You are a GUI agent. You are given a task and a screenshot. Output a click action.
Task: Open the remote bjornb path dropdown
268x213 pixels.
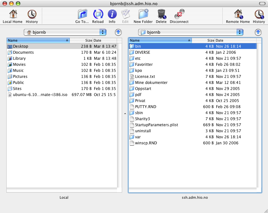pyautogui.click(x=191, y=32)
